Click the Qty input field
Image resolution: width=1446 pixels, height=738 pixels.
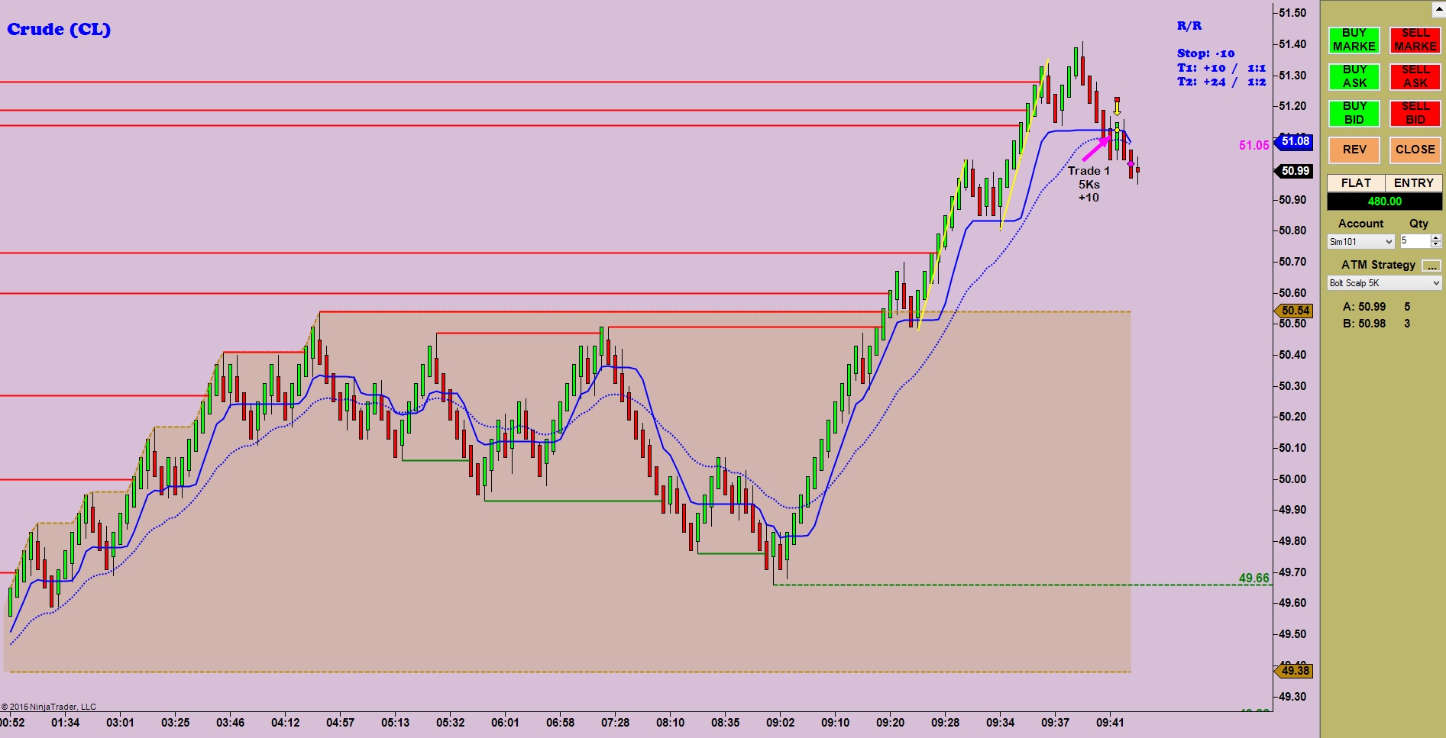(x=1415, y=241)
